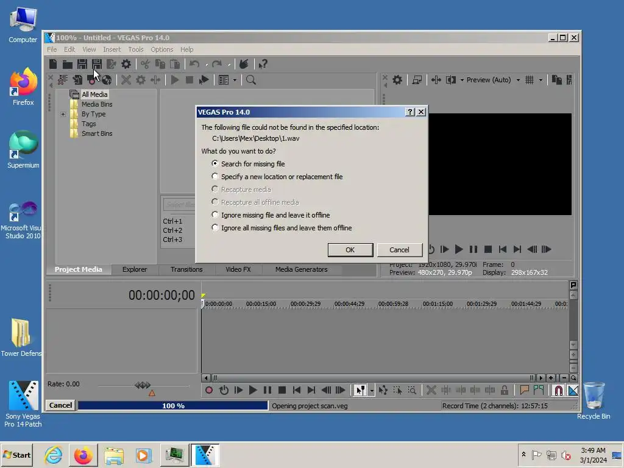Click the timeline horizontal scrollbar

click(372, 378)
